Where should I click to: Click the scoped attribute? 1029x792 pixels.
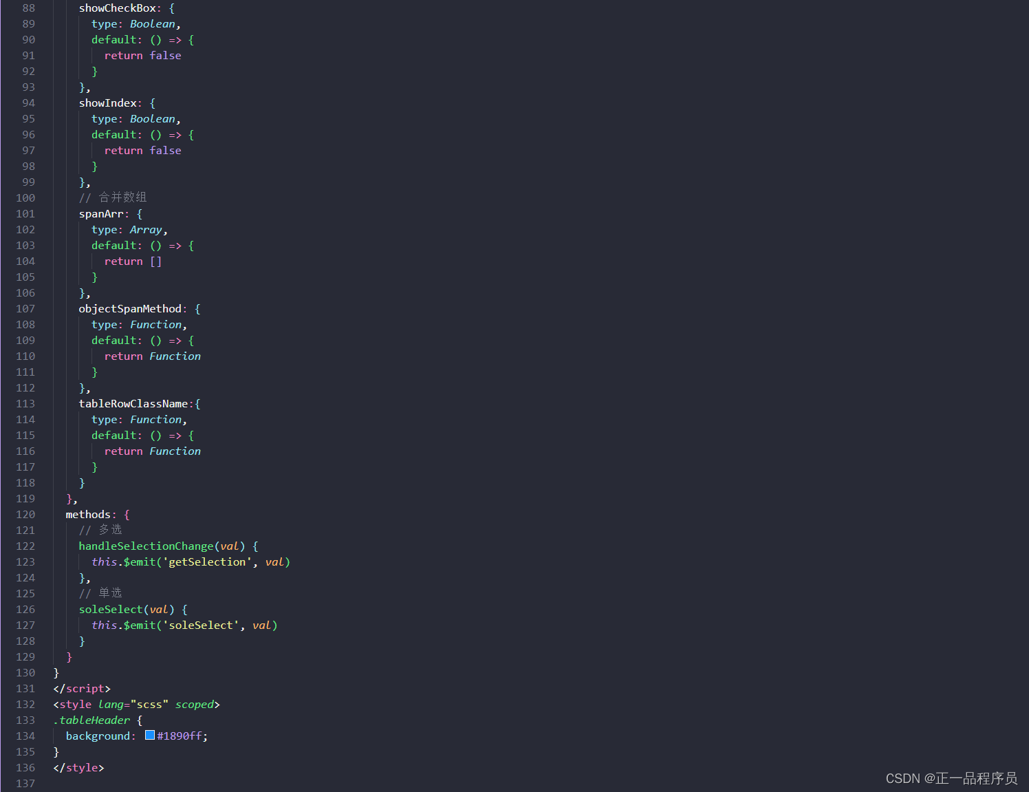(x=195, y=705)
